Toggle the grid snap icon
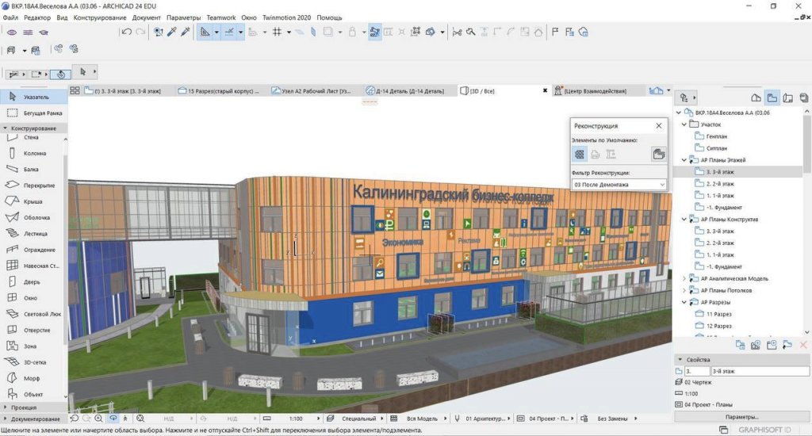The height and width of the screenshot is (436, 812). point(277,33)
